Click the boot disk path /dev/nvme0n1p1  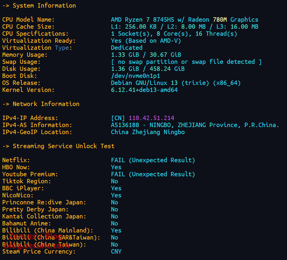pos(135,76)
